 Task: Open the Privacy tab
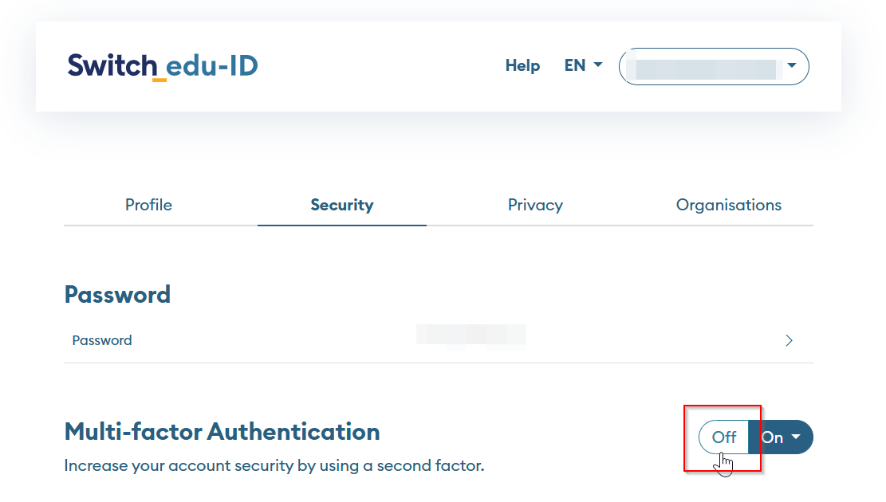point(535,205)
